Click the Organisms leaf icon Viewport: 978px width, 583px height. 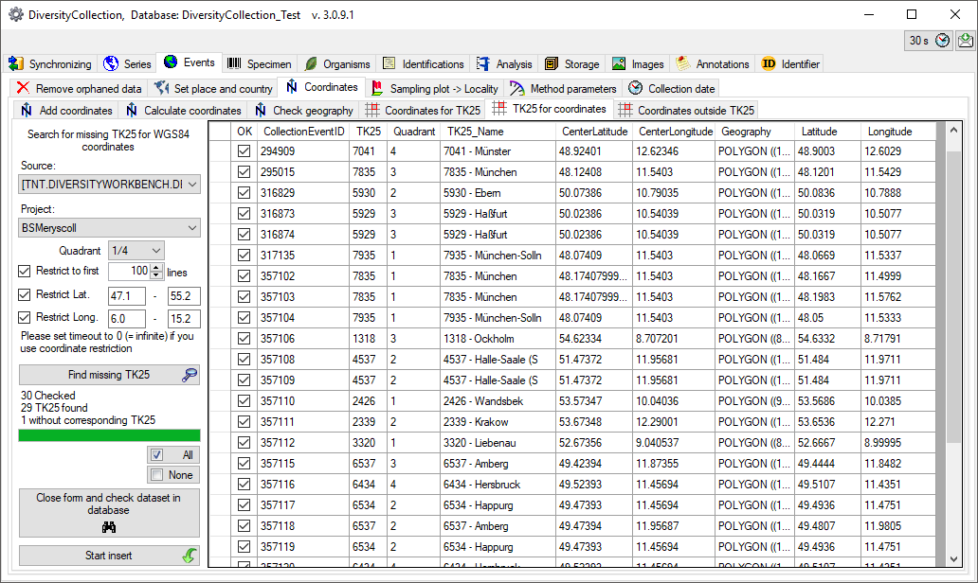[311, 63]
